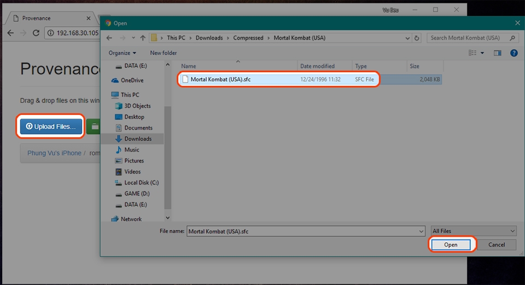Image resolution: width=525 pixels, height=285 pixels.
Task: Open the Organize menu
Action: [x=122, y=53]
